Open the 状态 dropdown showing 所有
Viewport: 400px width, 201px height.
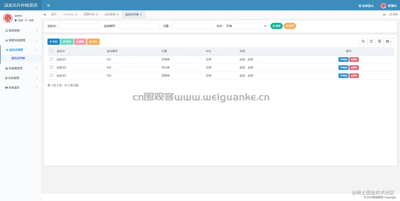(x=246, y=26)
